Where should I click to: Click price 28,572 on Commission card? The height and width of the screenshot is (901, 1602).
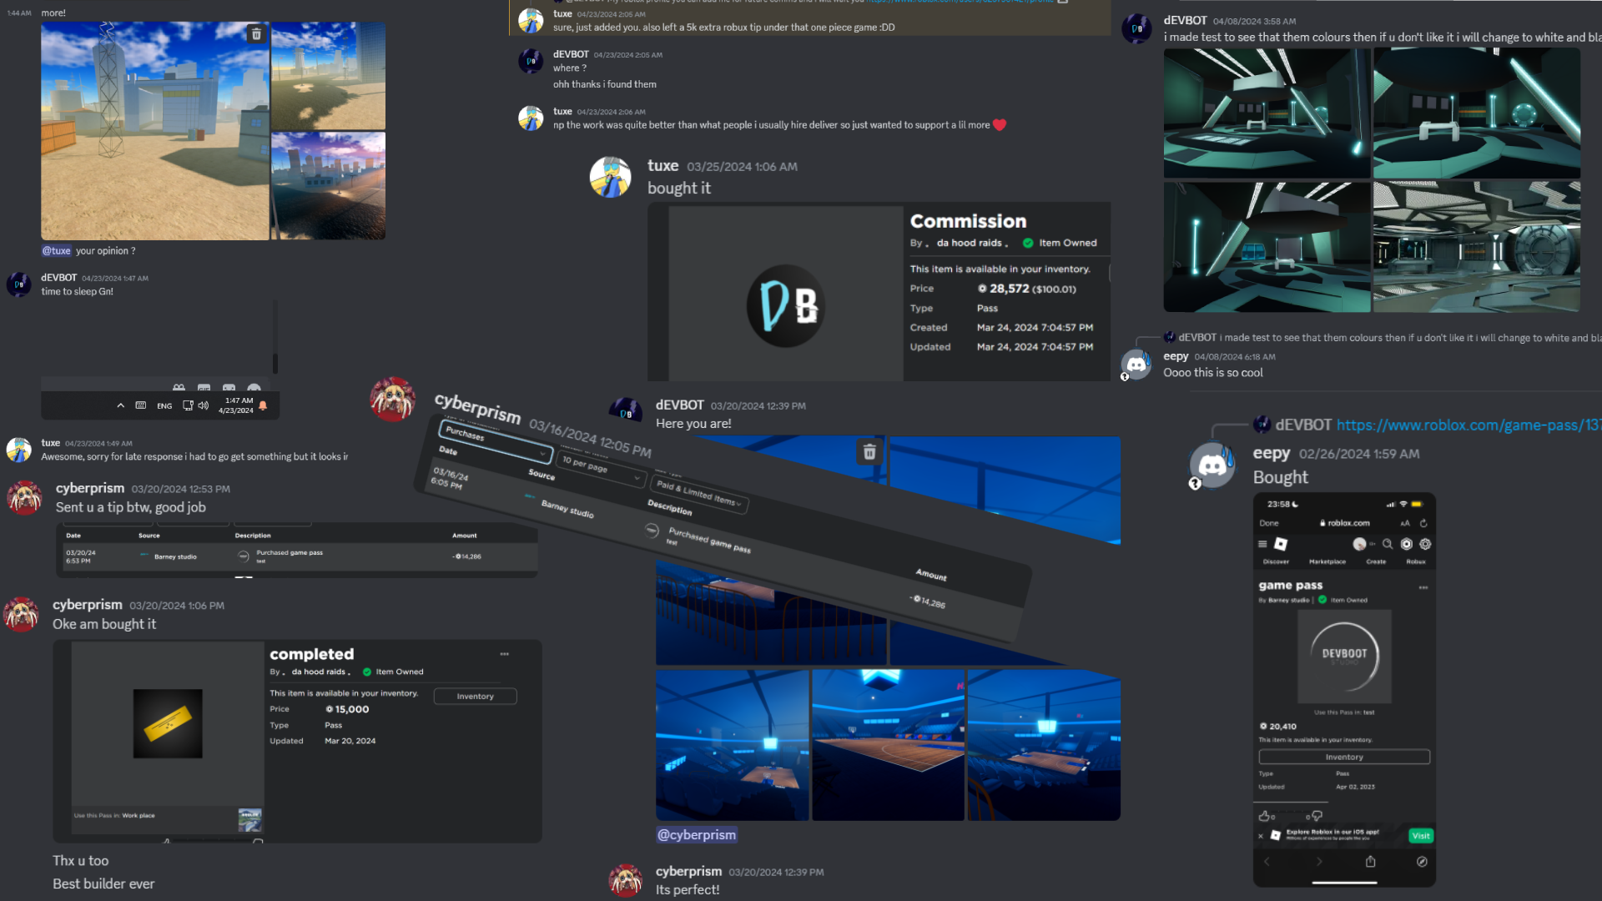tap(1009, 289)
